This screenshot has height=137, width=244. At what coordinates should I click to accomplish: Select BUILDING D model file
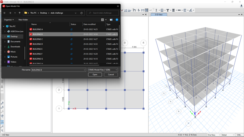point(74,44)
